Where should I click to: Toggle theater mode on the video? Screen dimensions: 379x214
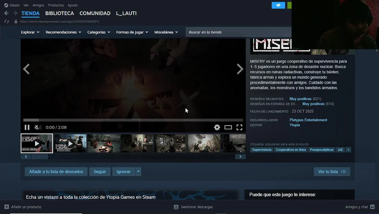228,127
